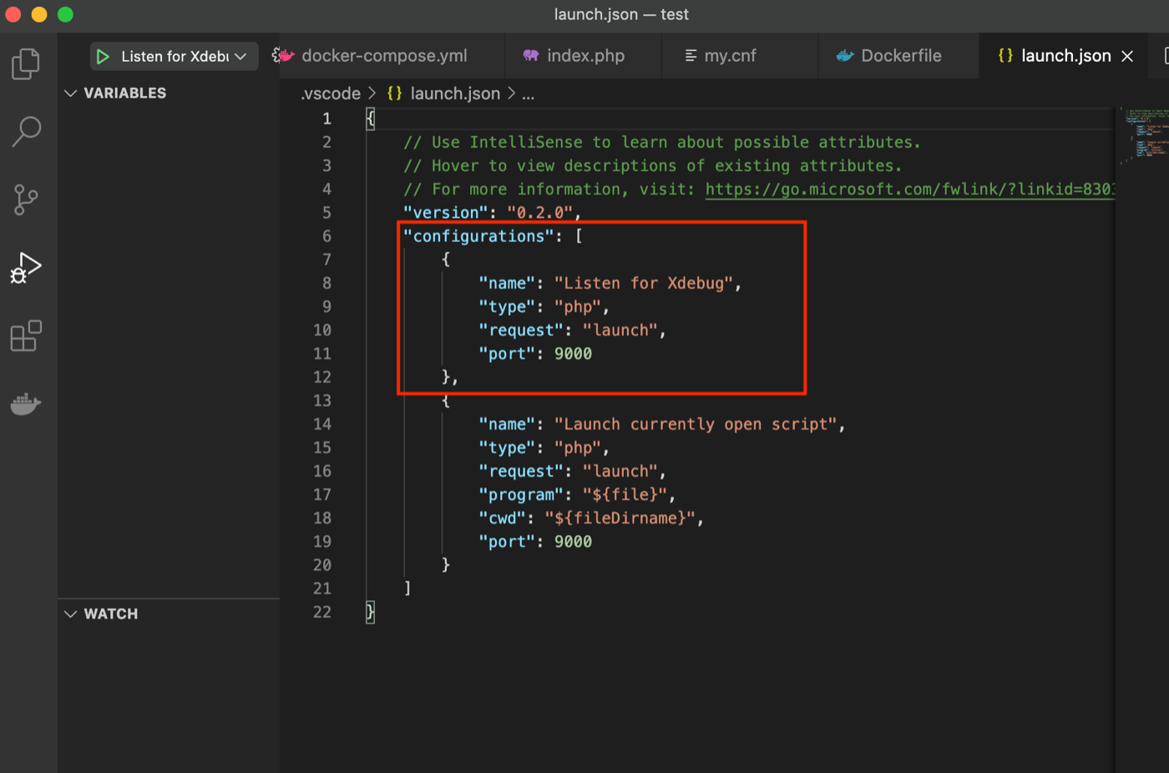
Task: Open the Run and Debug view icon
Action: 26,268
